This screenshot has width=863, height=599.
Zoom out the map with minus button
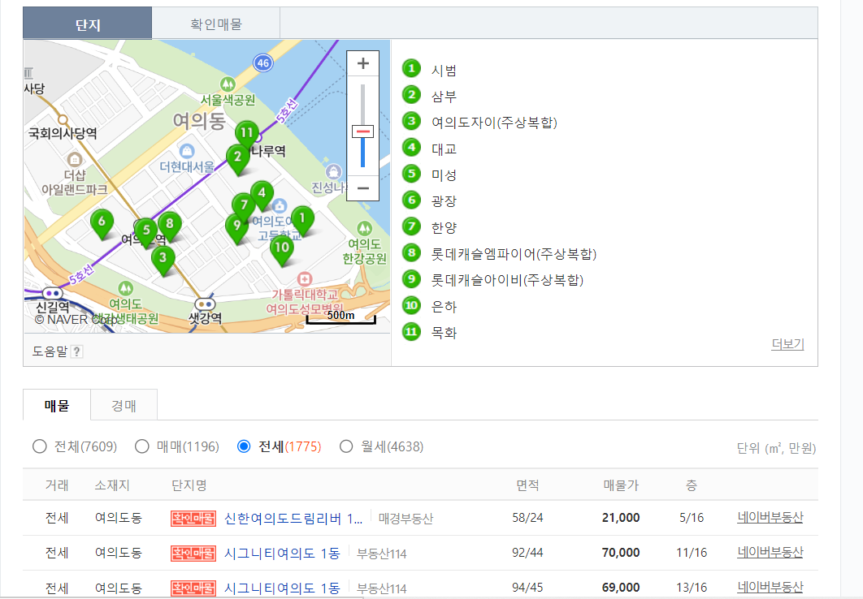click(x=362, y=188)
